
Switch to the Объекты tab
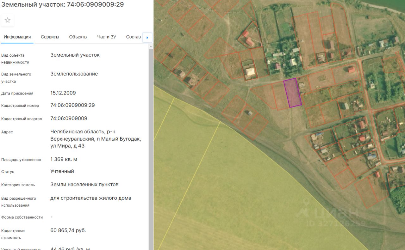[78, 37]
